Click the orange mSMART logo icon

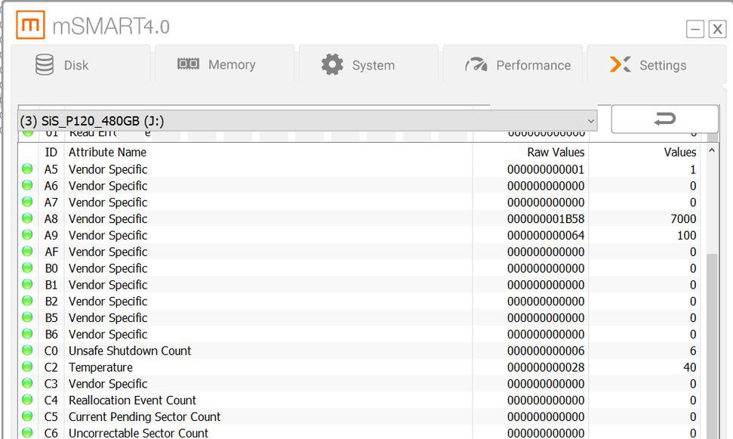tap(30, 25)
